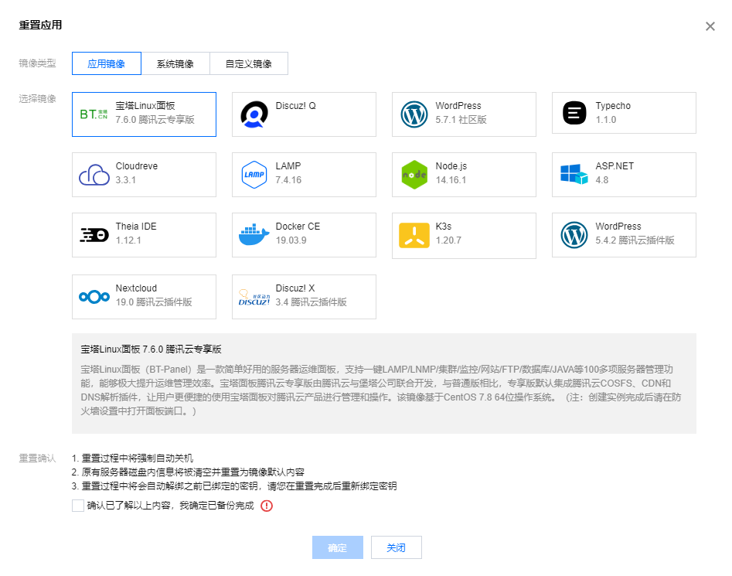The image size is (732, 576).
Task: Choose the K3s yellow icon
Action: pyautogui.click(x=414, y=235)
